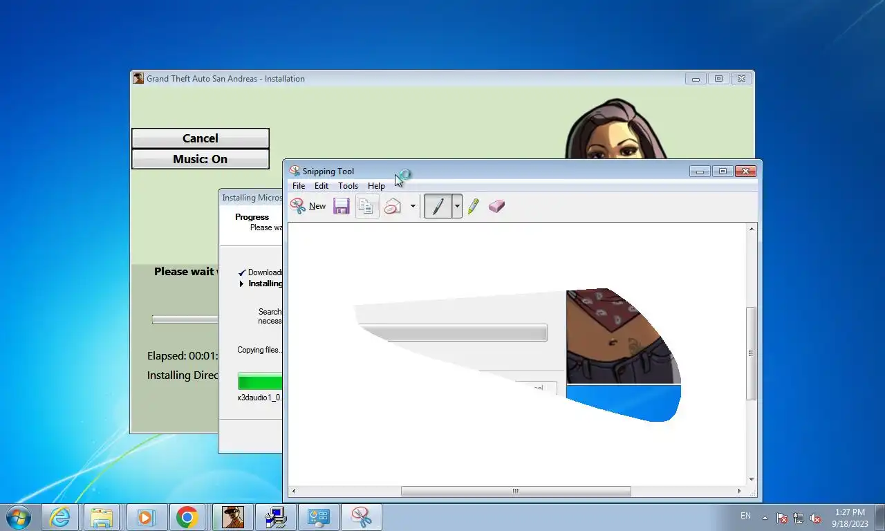
Task: Maximize the Snipping Tool window
Action: [723, 171]
